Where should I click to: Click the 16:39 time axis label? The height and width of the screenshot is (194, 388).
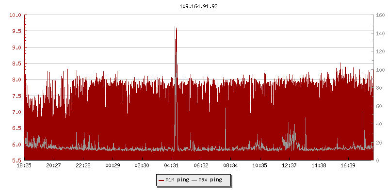[x=348, y=166]
